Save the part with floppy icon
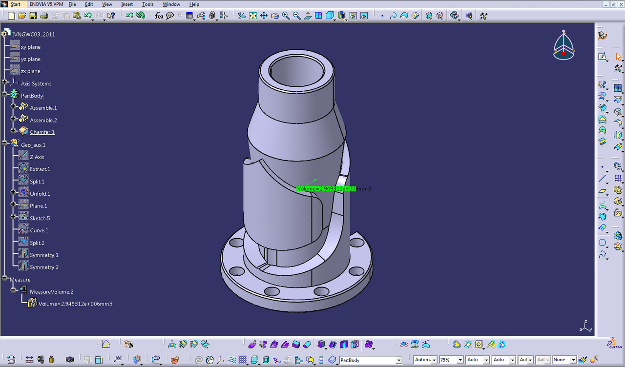The width and height of the screenshot is (625, 367). [33, 16]
